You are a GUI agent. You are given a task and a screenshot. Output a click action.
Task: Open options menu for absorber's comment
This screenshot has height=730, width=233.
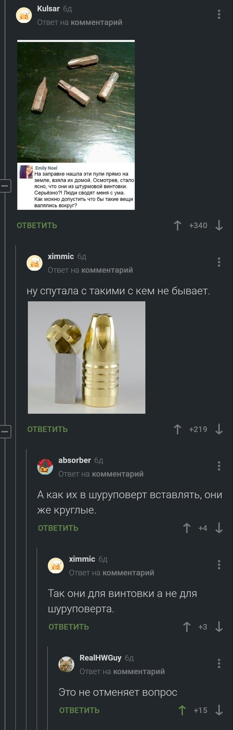click(219, 466)
